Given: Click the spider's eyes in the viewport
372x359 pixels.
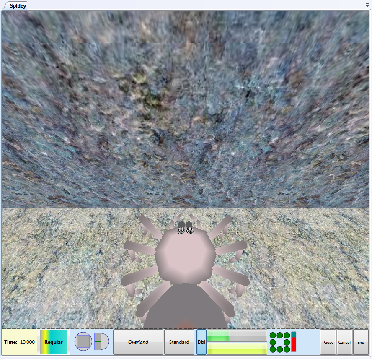Looking at the screenshot, I should pos(185,230).
